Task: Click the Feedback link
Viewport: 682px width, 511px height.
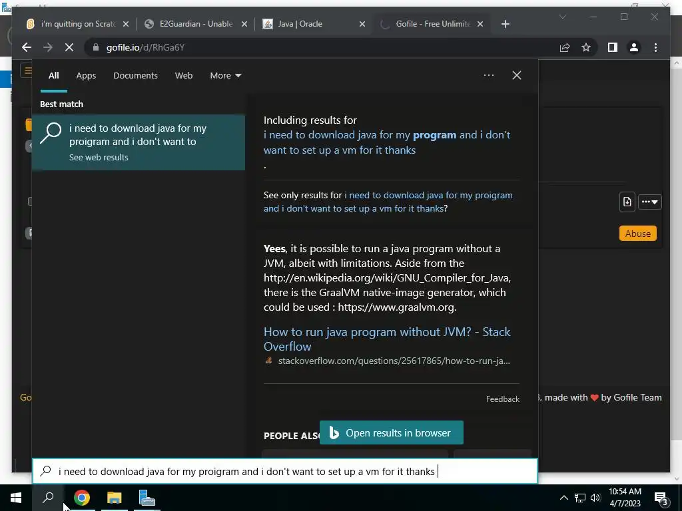Action: (x=502, y=399)
